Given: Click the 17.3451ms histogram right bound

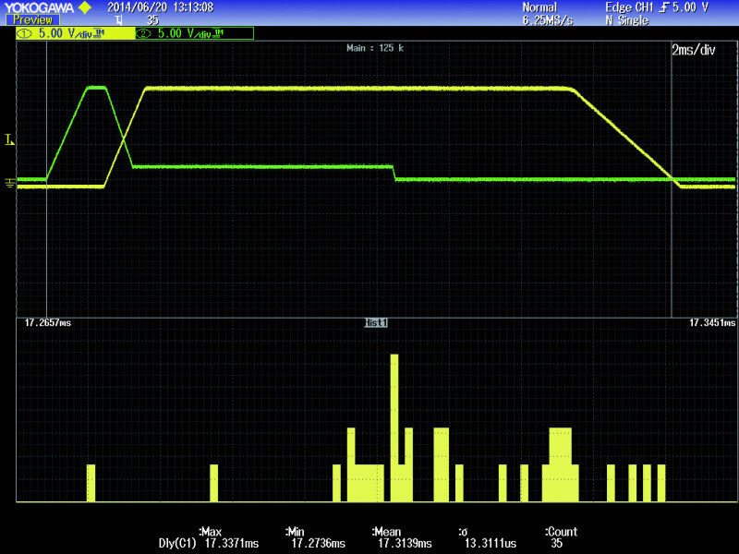Looking at the screenshot, I should (712, 323).
